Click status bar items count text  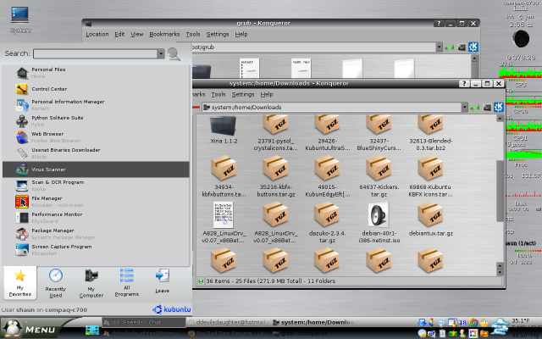(271, 281)
